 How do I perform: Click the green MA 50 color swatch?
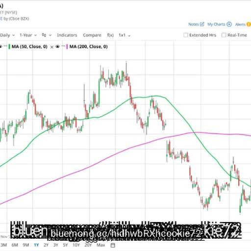coord(9,47)
